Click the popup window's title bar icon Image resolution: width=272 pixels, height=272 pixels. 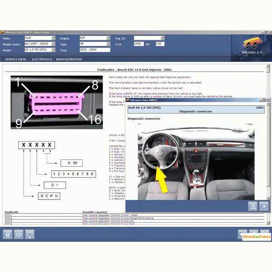(128, 100)
